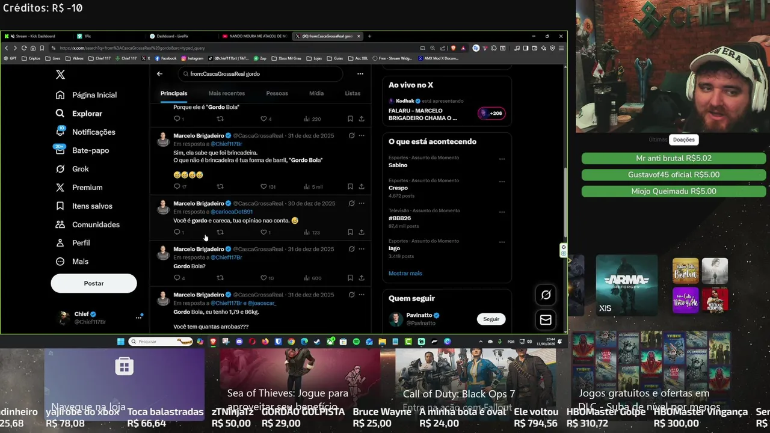Viewport: 770px width, 433px height.
Task: Switch to the Principais tab
Action: pyautogui.click(x=174, y=93)
